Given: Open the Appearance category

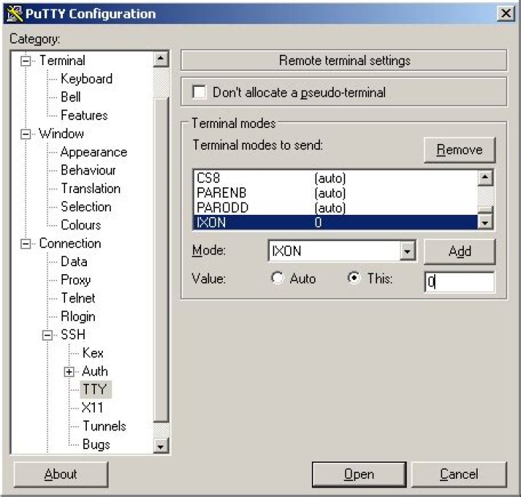Looking at the screenshot, I should pos(93,152).
